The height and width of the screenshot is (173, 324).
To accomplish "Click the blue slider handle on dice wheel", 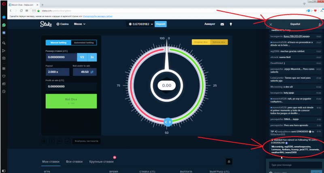I will coord(168,122).
